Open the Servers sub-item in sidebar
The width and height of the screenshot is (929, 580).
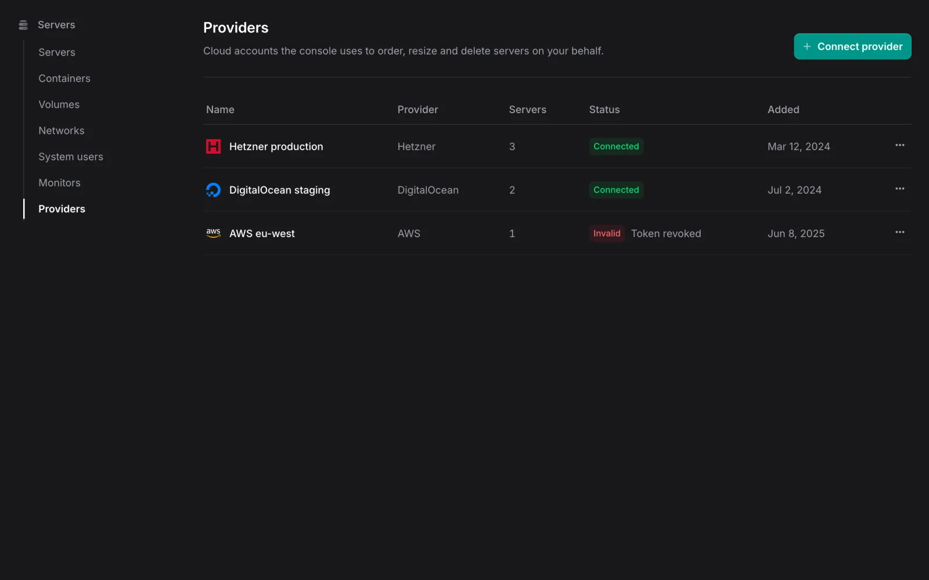[57, 52]
